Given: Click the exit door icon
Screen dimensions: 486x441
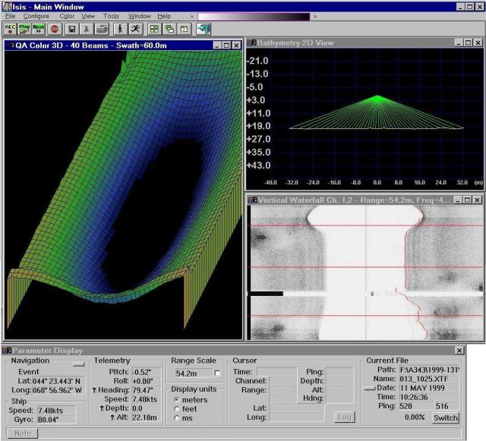Looking at the screenshot, I should (x=204, y=29).
